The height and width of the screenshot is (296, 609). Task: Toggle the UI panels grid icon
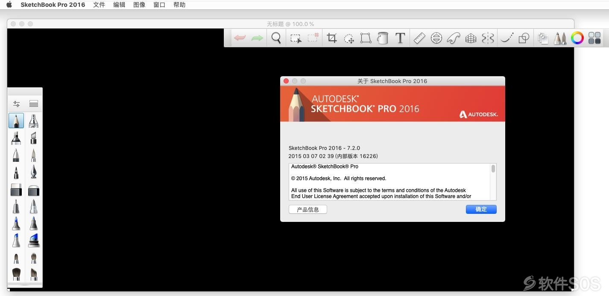tap(594, 38)
